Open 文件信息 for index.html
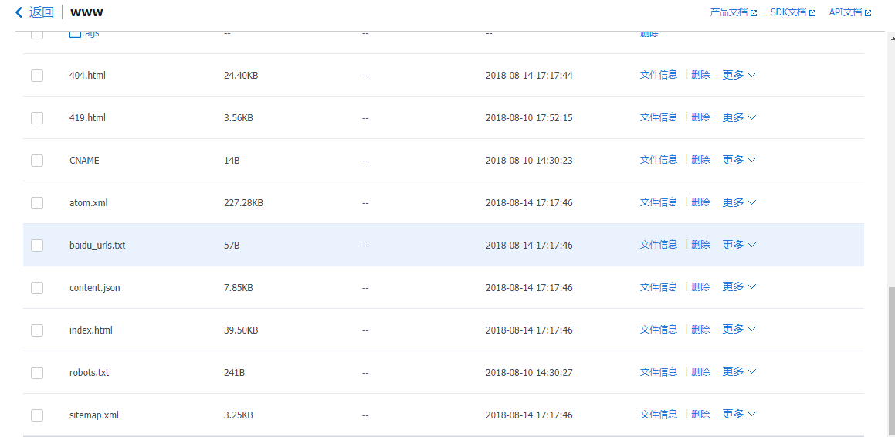The height and width of the screenshot is (437, 895). click(658, 330)
